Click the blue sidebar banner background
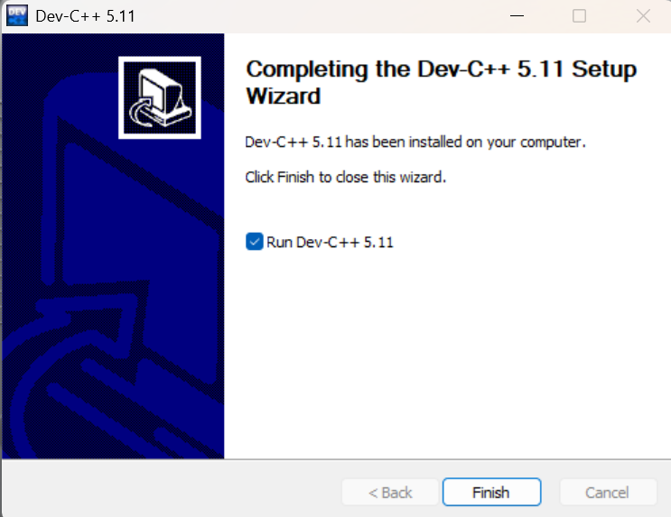Screen dimensions: 671x517 click(x=113, y=246)
